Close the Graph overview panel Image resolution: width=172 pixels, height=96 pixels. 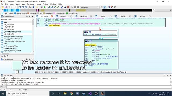(33, 59)
